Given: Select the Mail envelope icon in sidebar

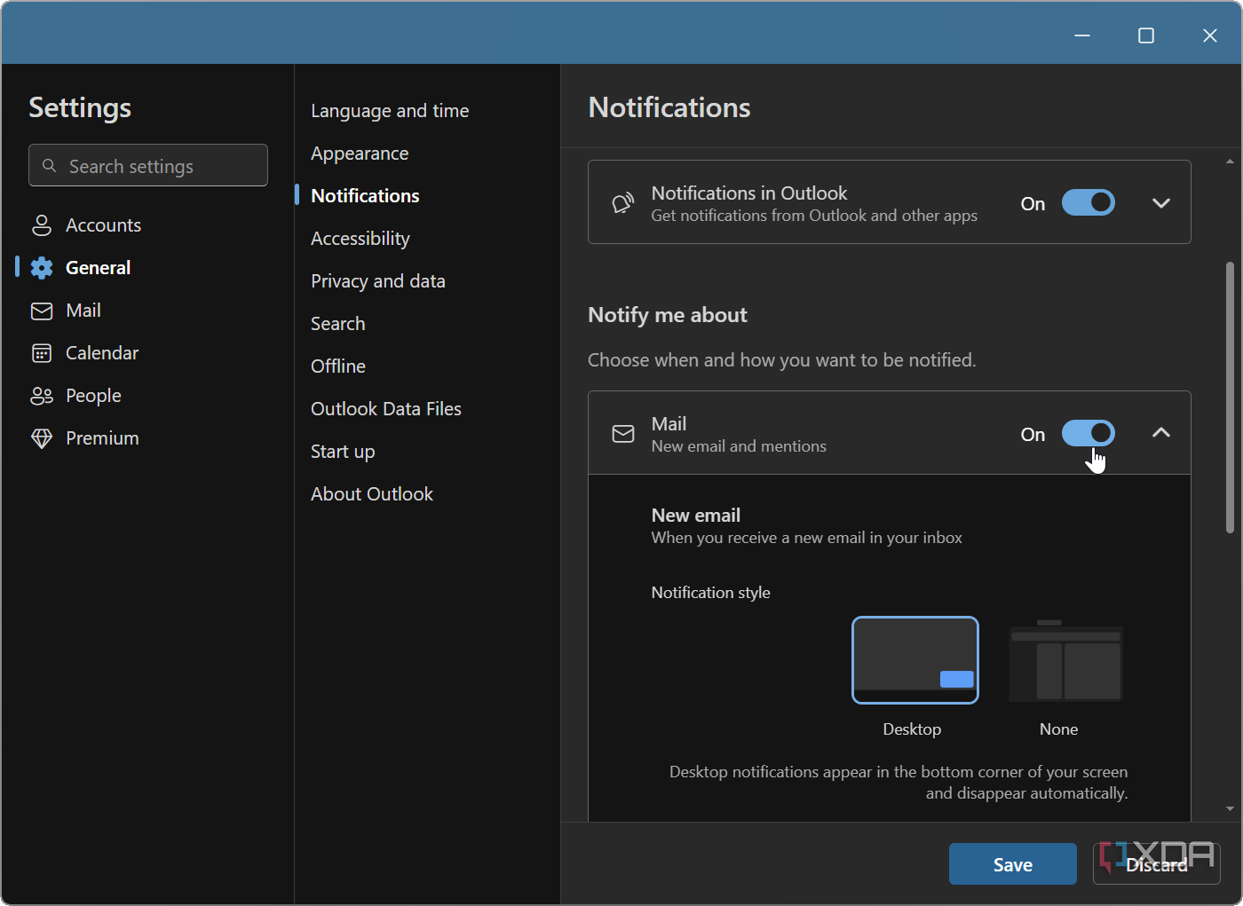Looking at the screenshot, I should point(42,310).
